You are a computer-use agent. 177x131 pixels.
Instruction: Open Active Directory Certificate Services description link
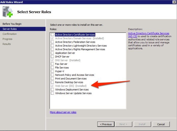coord(149,35)
